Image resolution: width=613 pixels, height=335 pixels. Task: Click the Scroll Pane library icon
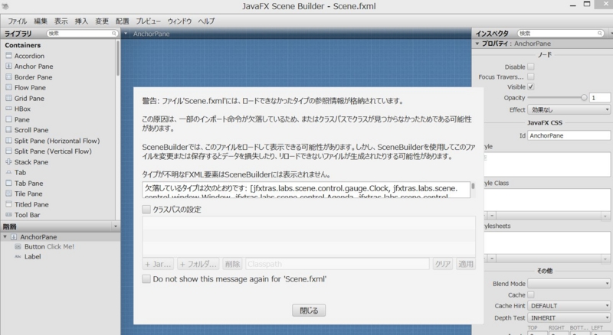pos(8,129)
